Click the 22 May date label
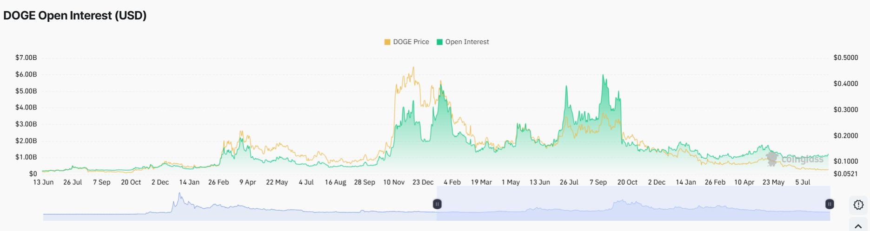 pos(277,182)
